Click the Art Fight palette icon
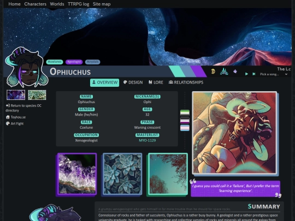295x221 pixels. (8, 123)
